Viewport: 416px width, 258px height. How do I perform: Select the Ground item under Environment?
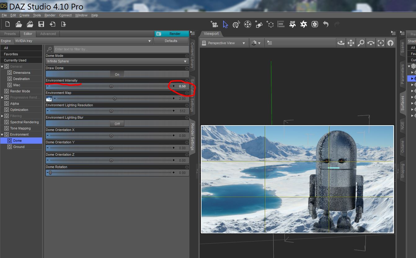21,147
